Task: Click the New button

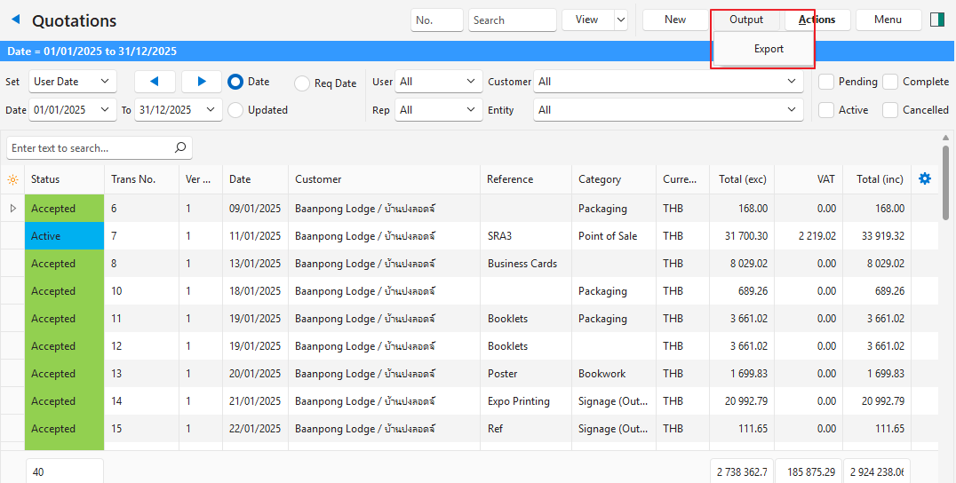Action: tap(675, 20)
